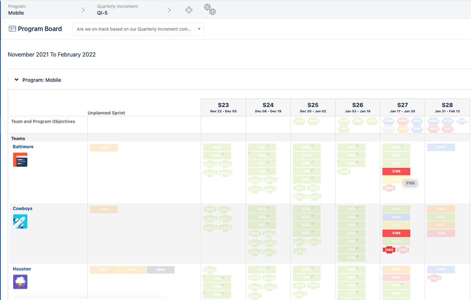Screen dimensions: 471x300
Task: Click the plus icon in the top toolbar
Action: click(x=189, y=9)
